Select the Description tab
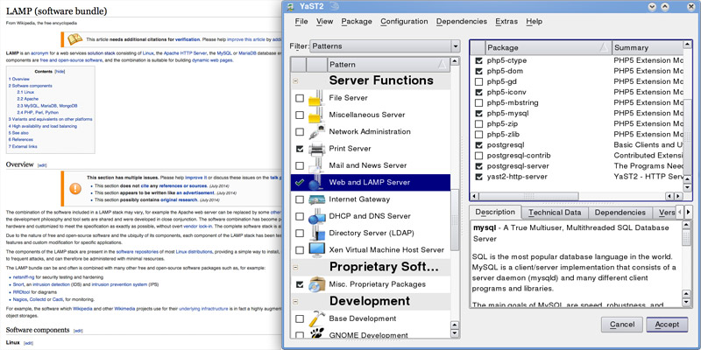This screenshot has height=350, width=701. (x=495, y=212)
